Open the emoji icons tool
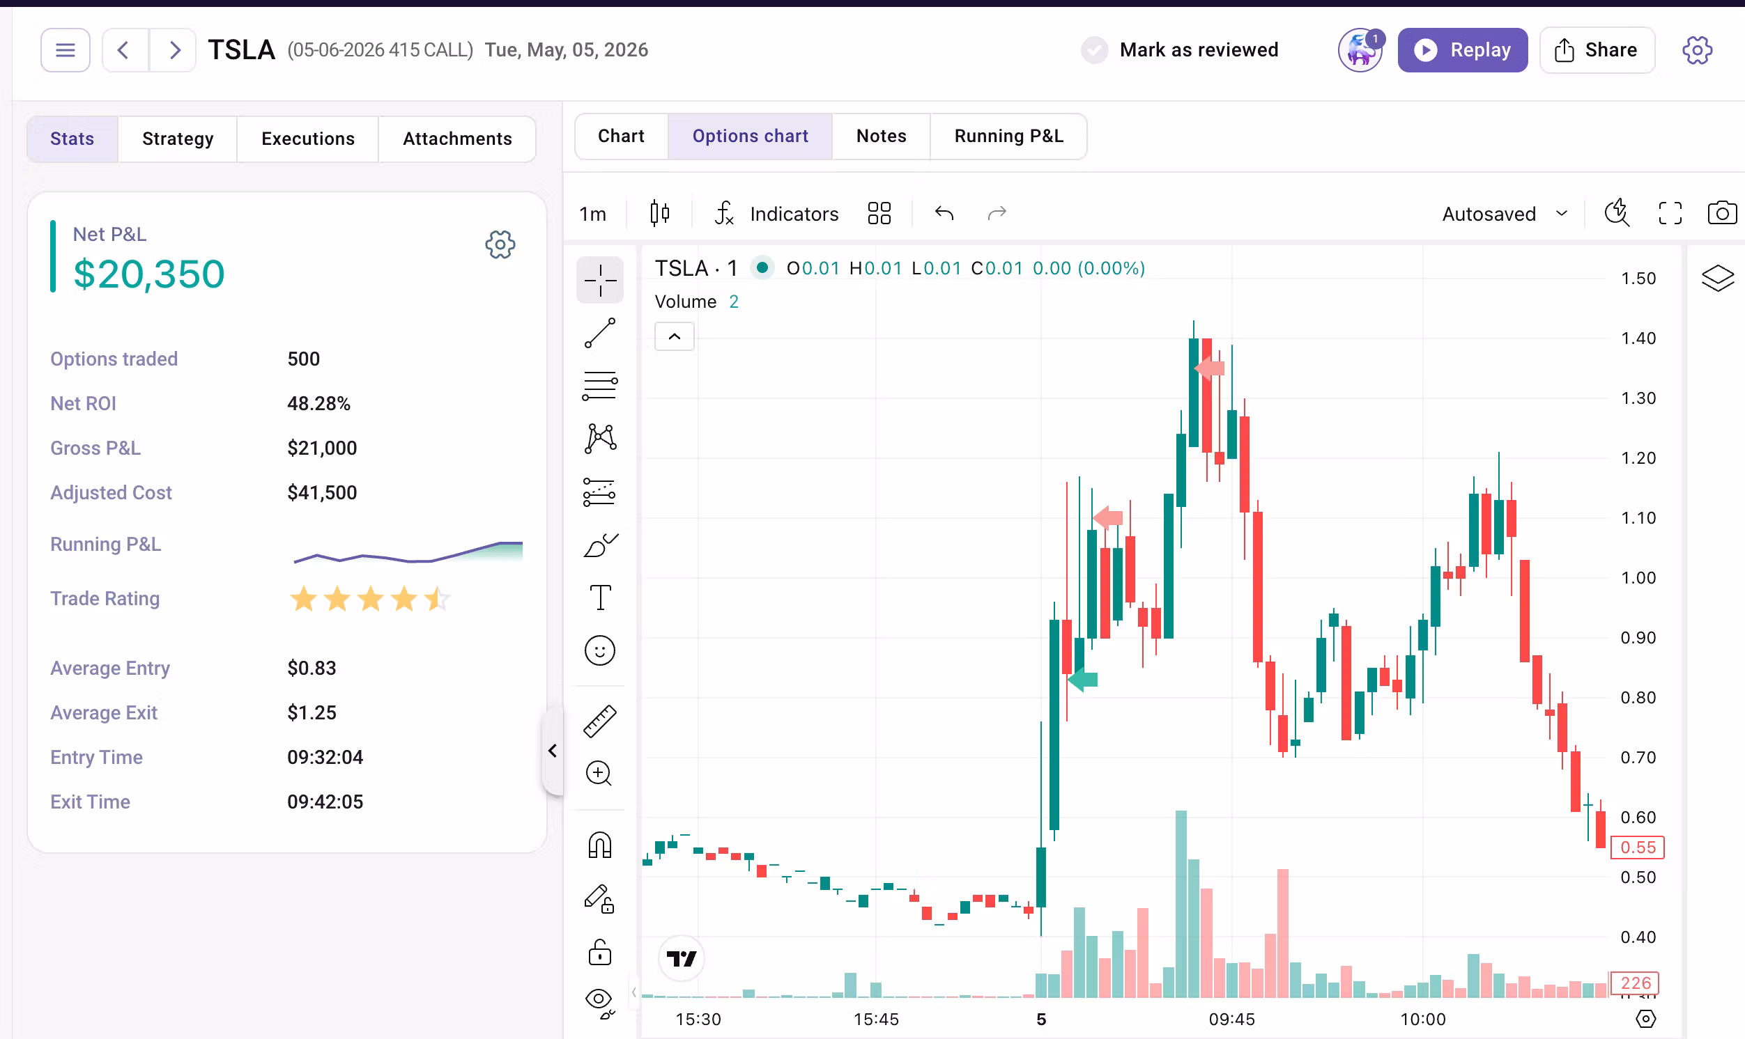1745x1039 pixels. click(x=600, y=650)
